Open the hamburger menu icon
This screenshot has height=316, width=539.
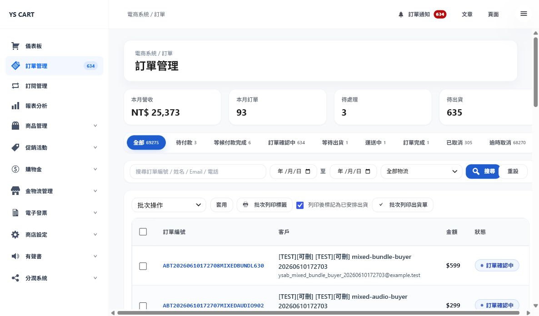point(524,14)
